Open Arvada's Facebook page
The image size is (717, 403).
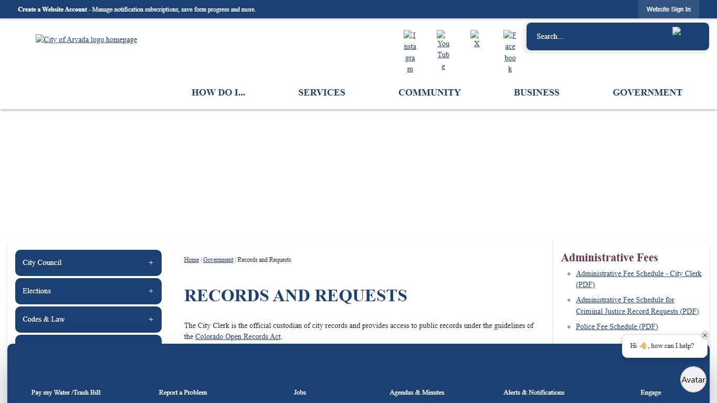(x=510, y=50)
